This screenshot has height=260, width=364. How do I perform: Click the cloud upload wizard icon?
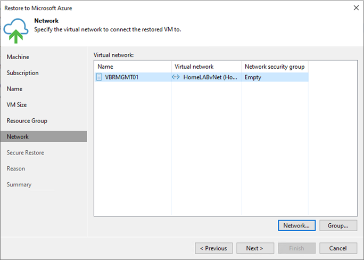tap(16, 31)
